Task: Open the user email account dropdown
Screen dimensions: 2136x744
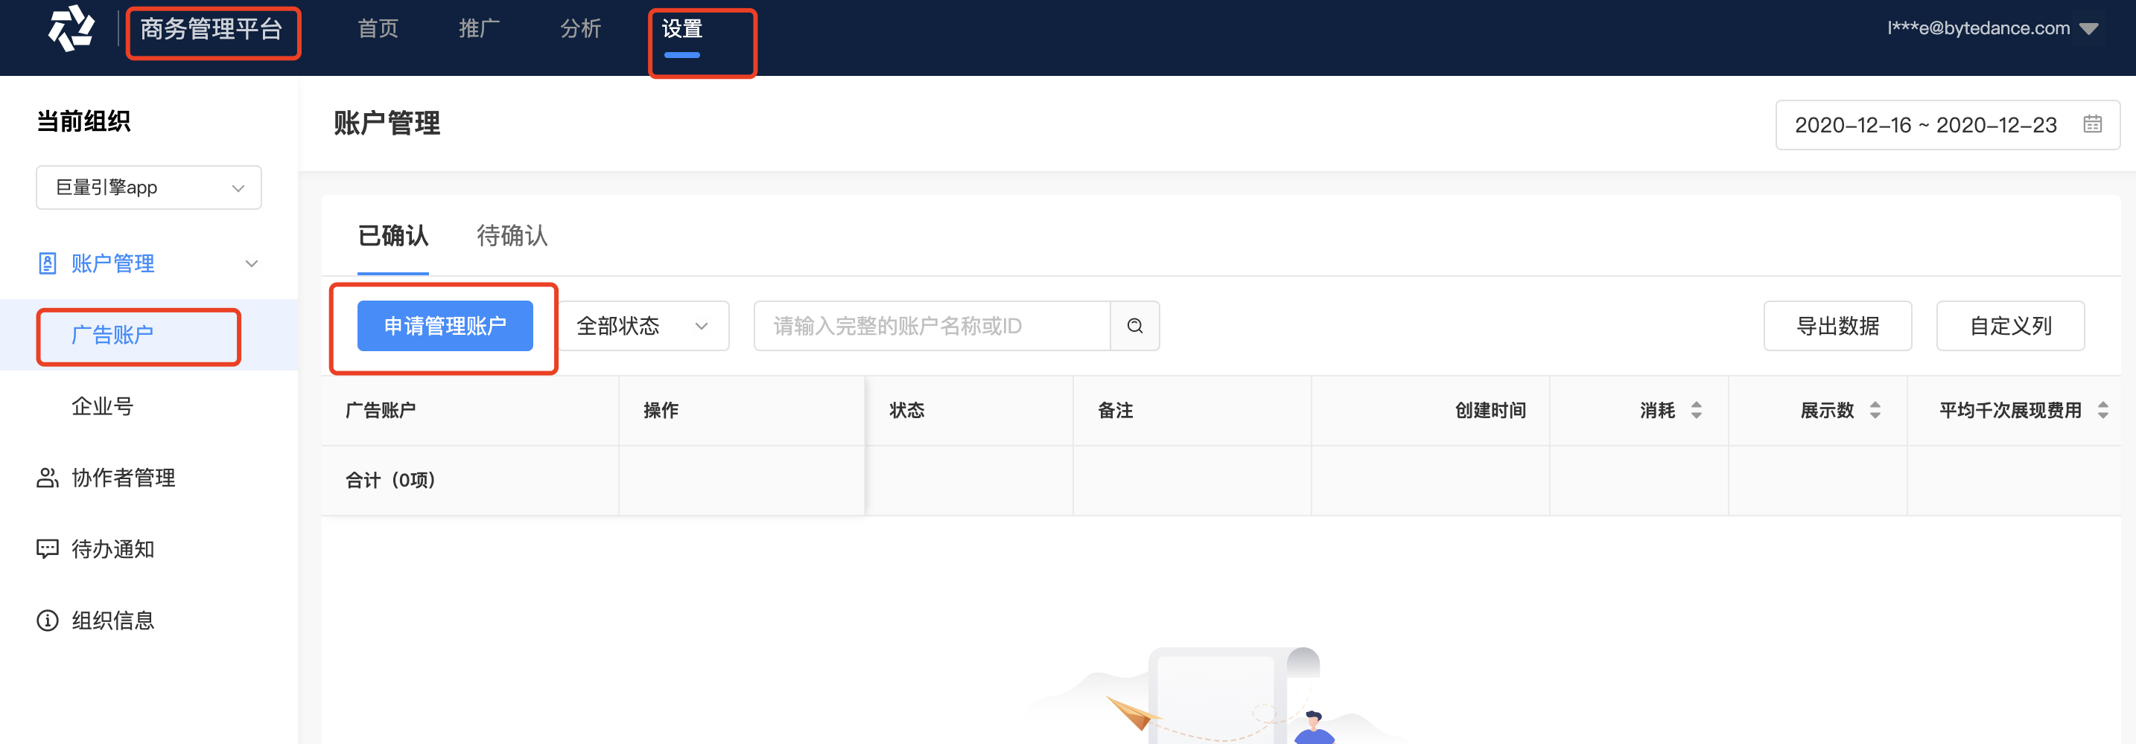Action: tap(1992, 28)
